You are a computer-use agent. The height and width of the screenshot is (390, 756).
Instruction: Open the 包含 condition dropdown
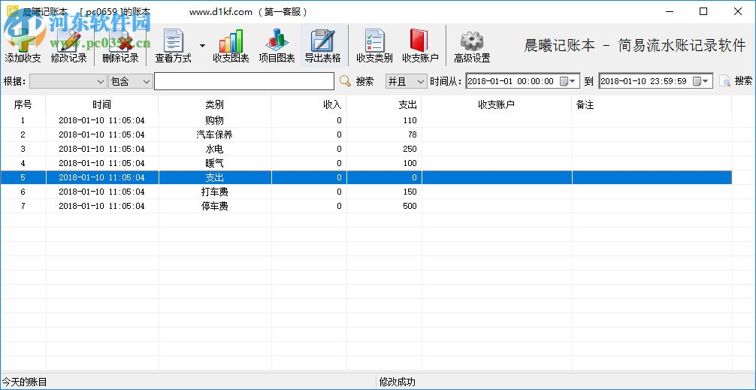pyautogui.click(x=130, y=81)
